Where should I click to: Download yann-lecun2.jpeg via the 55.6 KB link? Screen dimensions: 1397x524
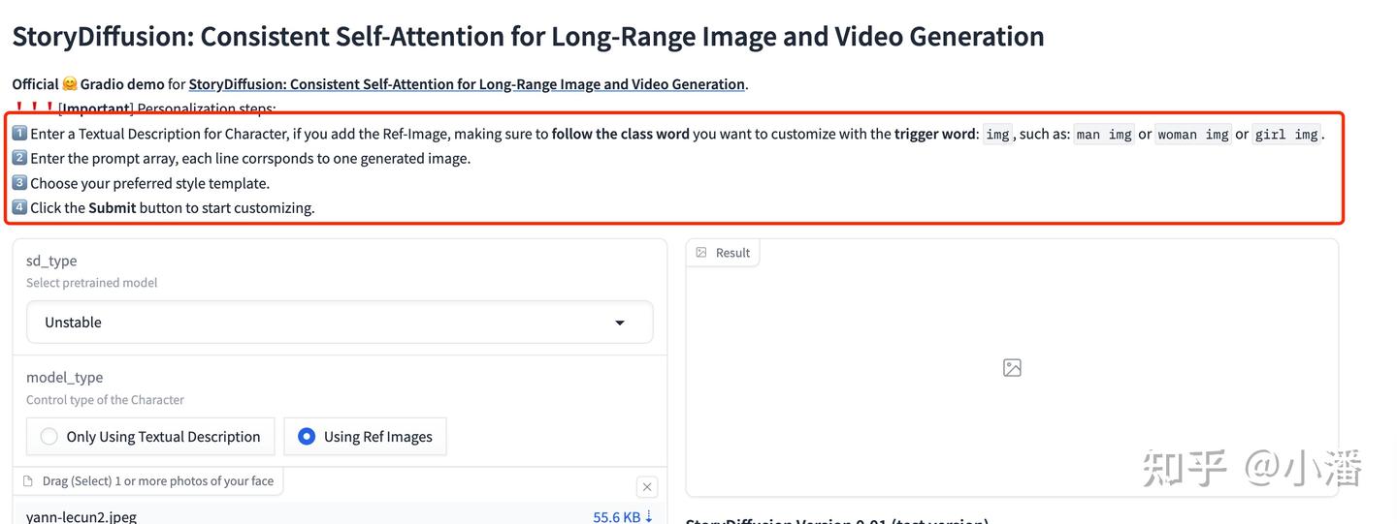pyautogui.click(x=624, y=516)
